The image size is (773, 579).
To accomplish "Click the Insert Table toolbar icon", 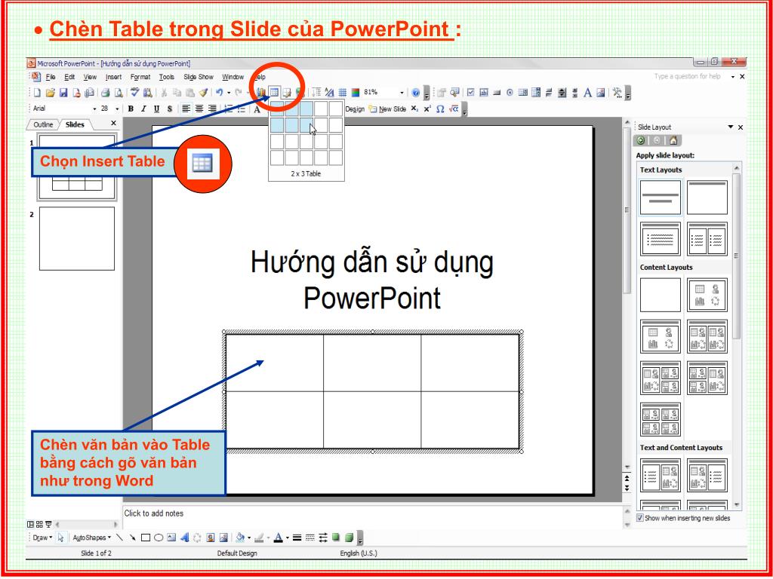I will pos(274,93).
